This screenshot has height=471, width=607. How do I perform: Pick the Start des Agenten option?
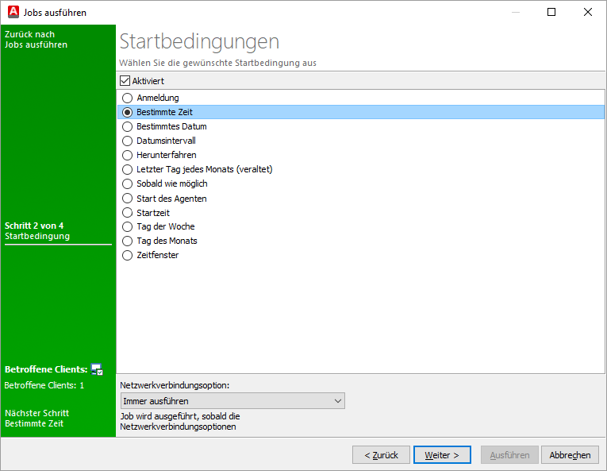pos(128,199)
